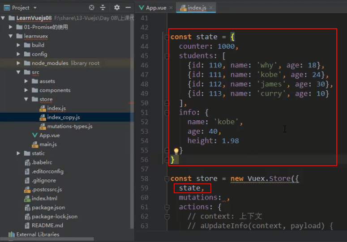This screenshot has width=347, height=242.
Task: Select the .babelrc file
Action: [x=42, y=162]
